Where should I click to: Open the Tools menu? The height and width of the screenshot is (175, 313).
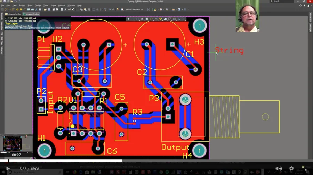(x=46, y=5)
